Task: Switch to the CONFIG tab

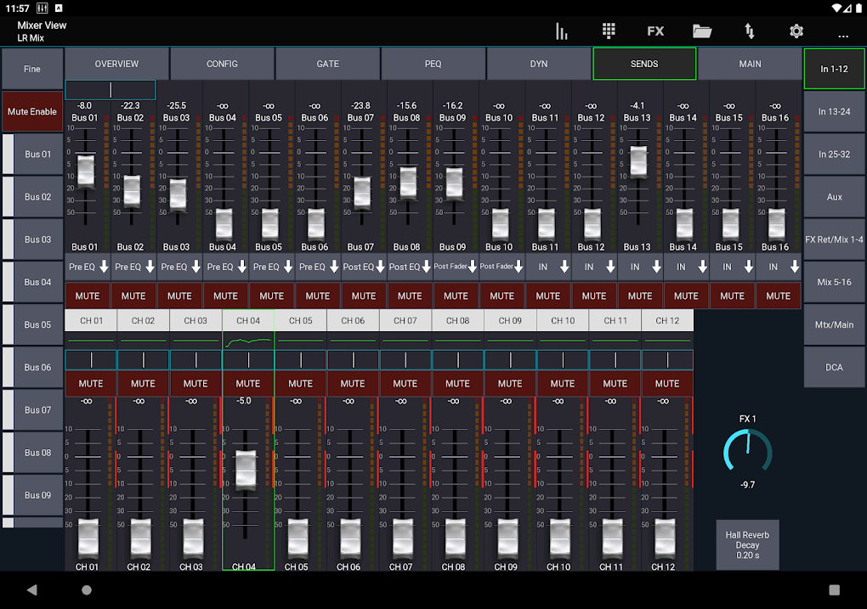Action: (222, 63)
